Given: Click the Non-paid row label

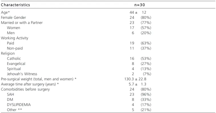Looking at the screenshot, I should [15, 48].
